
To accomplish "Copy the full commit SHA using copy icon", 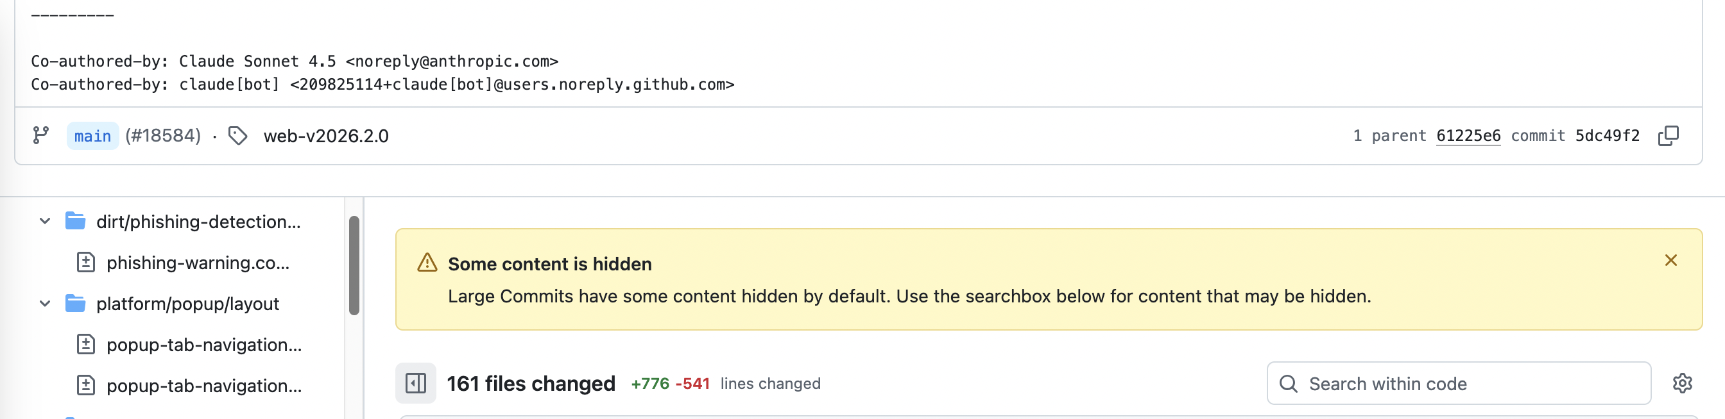I will (1667, 135).
